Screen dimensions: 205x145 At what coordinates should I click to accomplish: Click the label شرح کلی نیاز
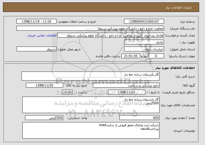185,76
